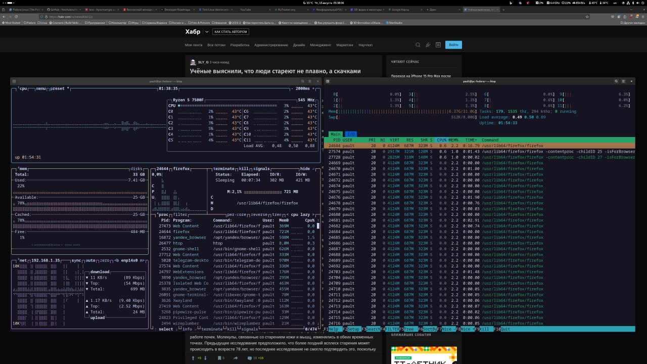This screenshot has width=647, height=364.
Task: Select the yandex_browser row with PID 16872 in btop
Action: coord(238,238)
